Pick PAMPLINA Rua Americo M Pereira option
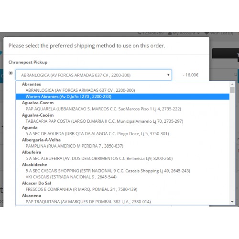Screen dimensions: 239x239 tap(122, 146)
